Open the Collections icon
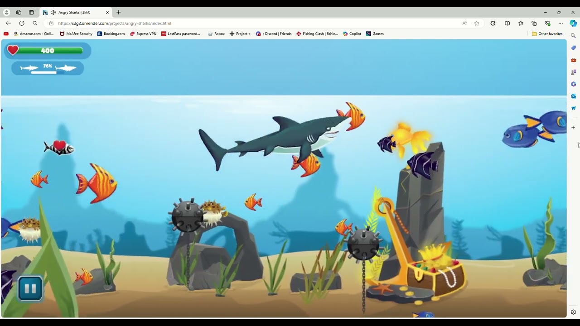 [534, 23]
